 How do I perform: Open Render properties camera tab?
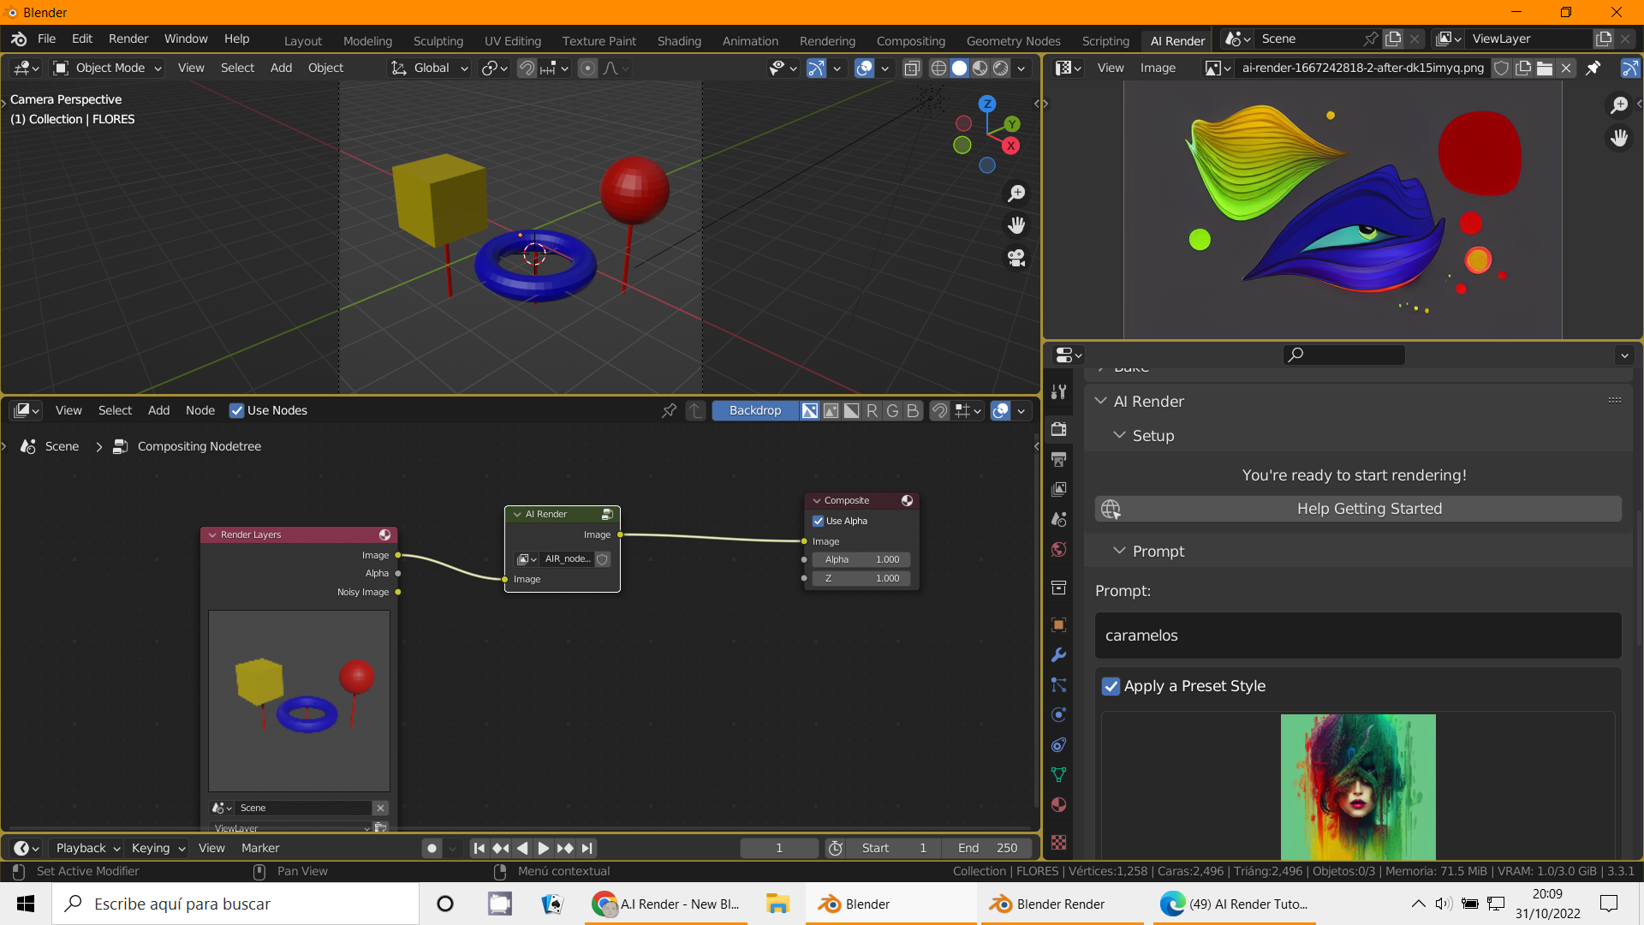coord(1059,428)
